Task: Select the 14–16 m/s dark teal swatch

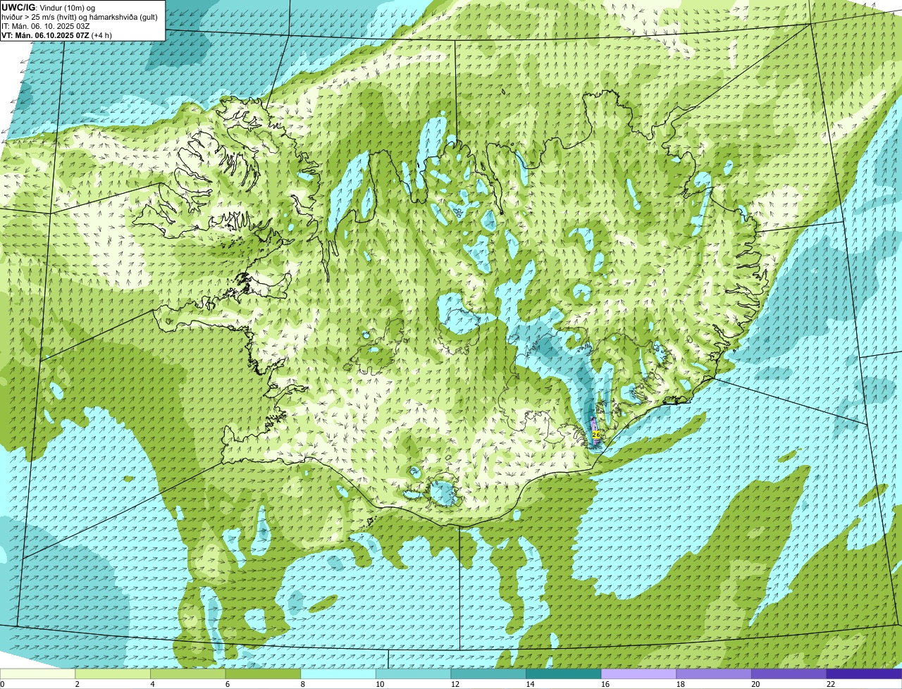Action: click(x=563, y=674)
